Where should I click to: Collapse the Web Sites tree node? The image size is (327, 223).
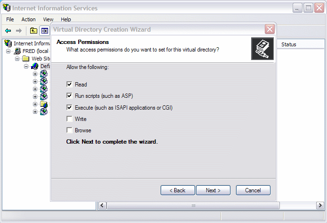pyautogui.click(x=17, y=59)
